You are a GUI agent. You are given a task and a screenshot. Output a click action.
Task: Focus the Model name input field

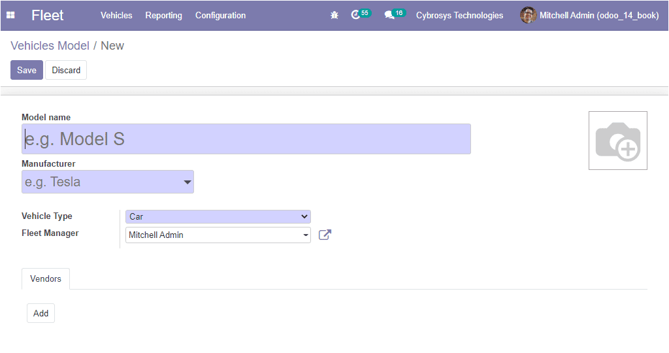coord(246,139)
